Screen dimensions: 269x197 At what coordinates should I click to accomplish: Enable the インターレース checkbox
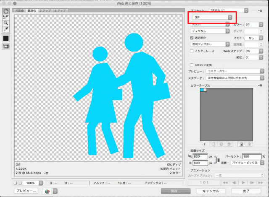tap(192, 51)
